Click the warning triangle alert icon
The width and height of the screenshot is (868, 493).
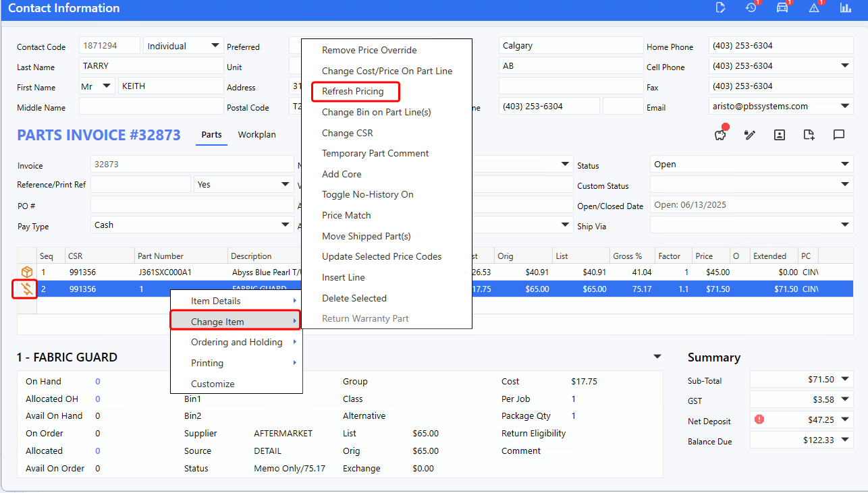(x=813, y=7)
